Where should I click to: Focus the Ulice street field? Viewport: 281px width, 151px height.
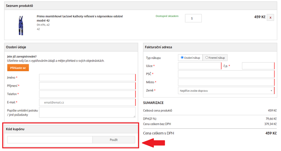pyautogui.click(x=200, y=66)
